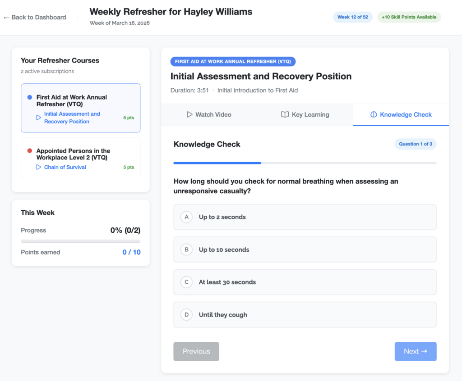
Task: Click the book icon in Key Learning tab
Action: coord(285,114)
